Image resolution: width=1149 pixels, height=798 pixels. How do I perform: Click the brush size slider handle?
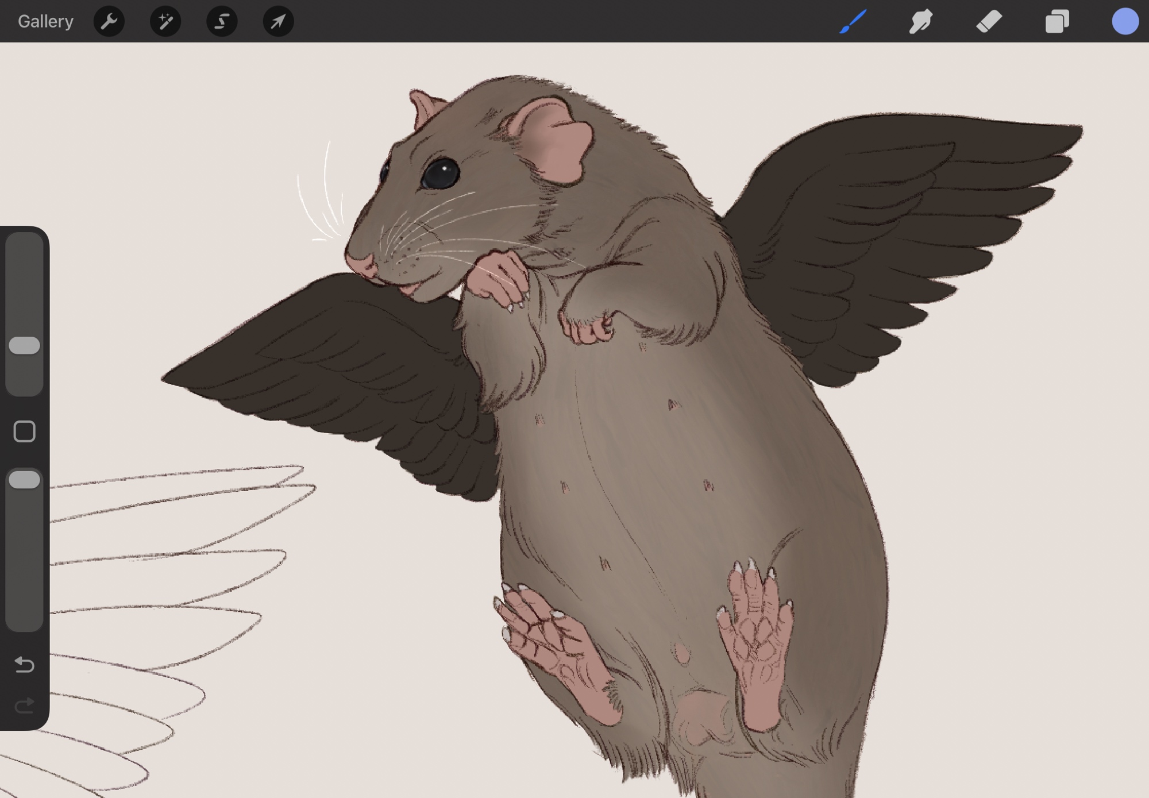(x=24, y=345)
